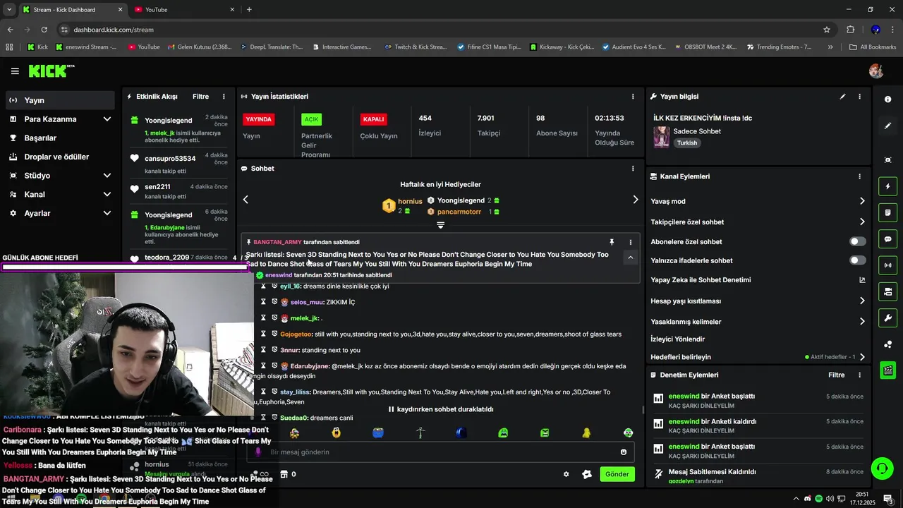Screen dimensions: 903x508
Task: Open the green headset support button
Action: (x=881, y=468)
